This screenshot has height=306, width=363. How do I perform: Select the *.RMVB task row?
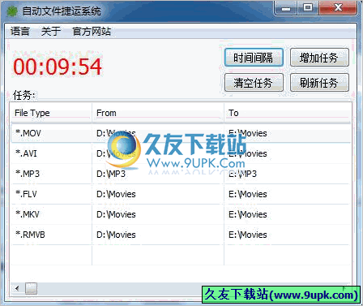pos(181,235)
